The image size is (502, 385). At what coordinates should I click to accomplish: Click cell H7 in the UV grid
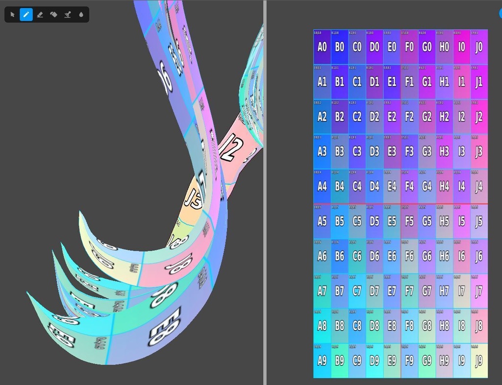click(x=444, y=291)
